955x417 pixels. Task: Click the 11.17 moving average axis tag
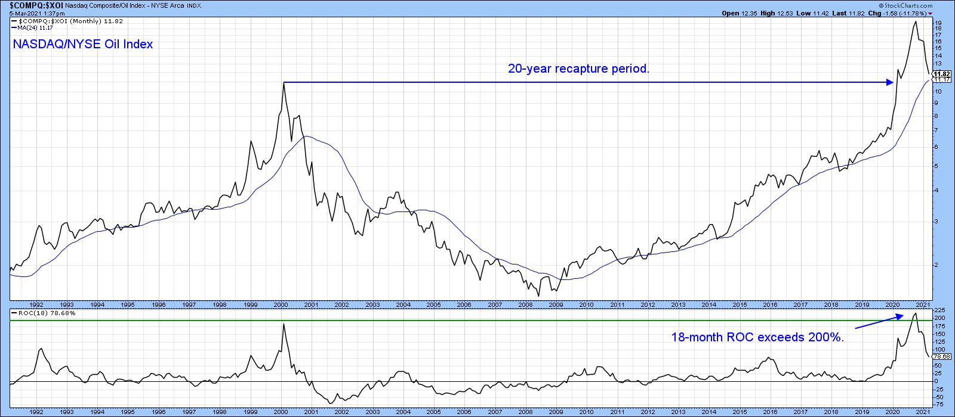tap(941, 79)
